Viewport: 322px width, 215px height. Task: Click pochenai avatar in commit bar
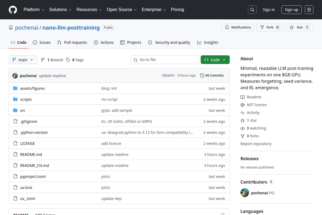click(x=15, y=76)
